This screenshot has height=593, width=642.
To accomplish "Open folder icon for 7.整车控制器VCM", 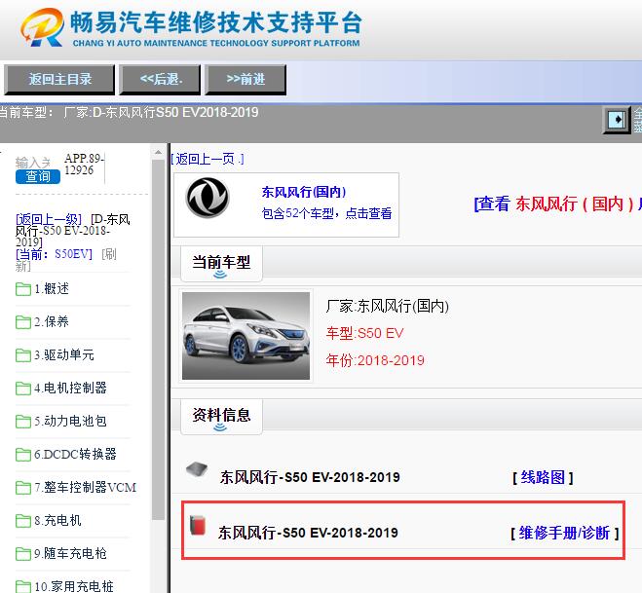I will tap(23, 488).
